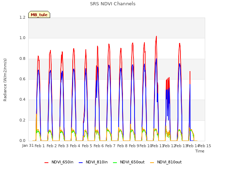Click the 0.4 y-axis tick label
226x169 pixels.
23,100
